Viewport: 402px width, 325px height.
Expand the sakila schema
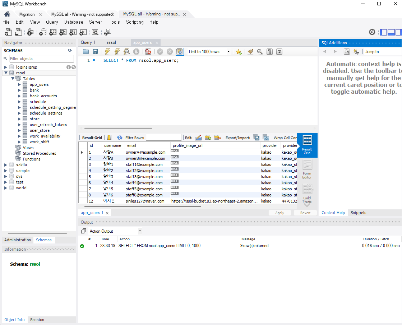[6, 165]
